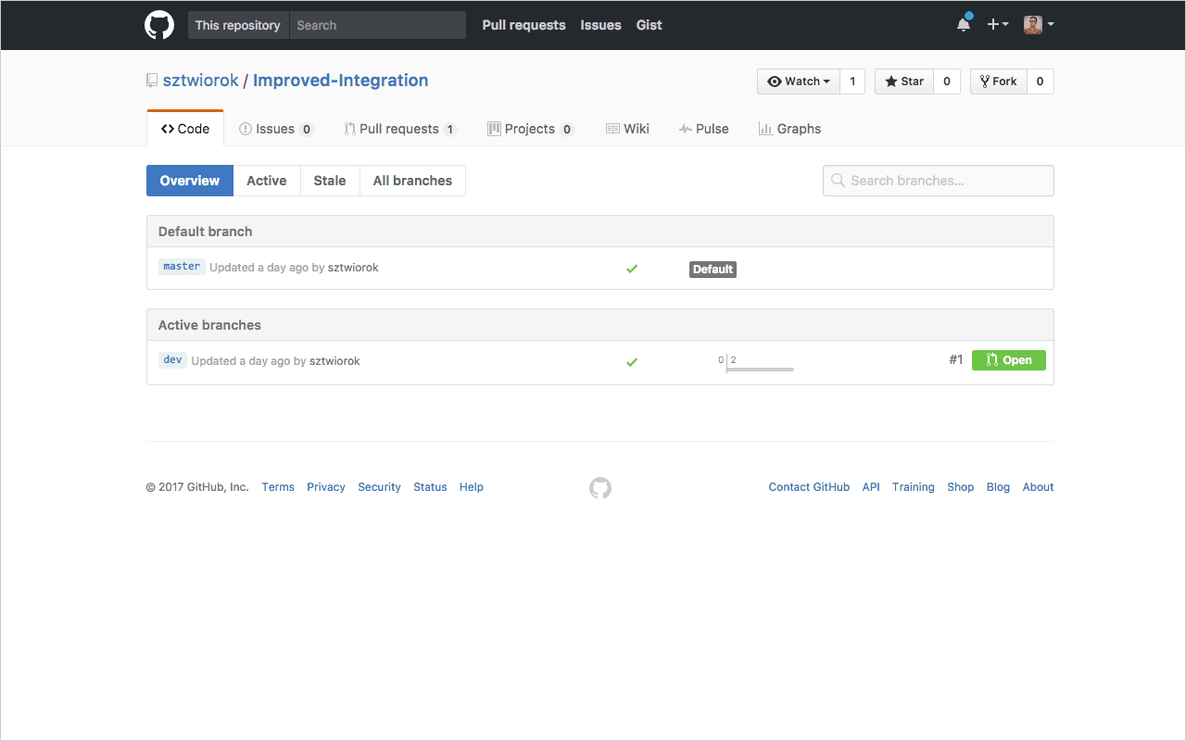Open sztwiorok author link on dev row
The height and width of the screenshot is (741, 1186).
[x=334, y=361]
